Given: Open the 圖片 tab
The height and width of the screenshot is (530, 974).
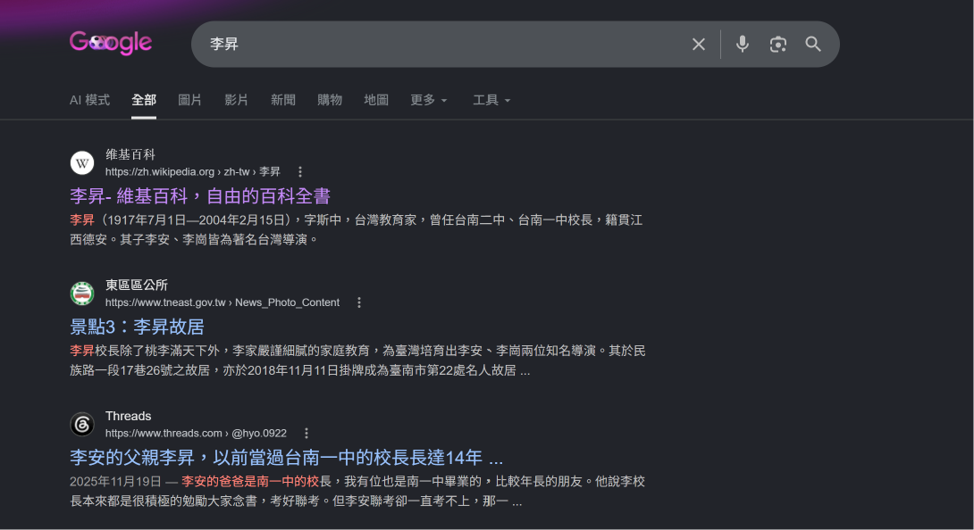Looking at the screenshot, I should click(x=189, y=100).
